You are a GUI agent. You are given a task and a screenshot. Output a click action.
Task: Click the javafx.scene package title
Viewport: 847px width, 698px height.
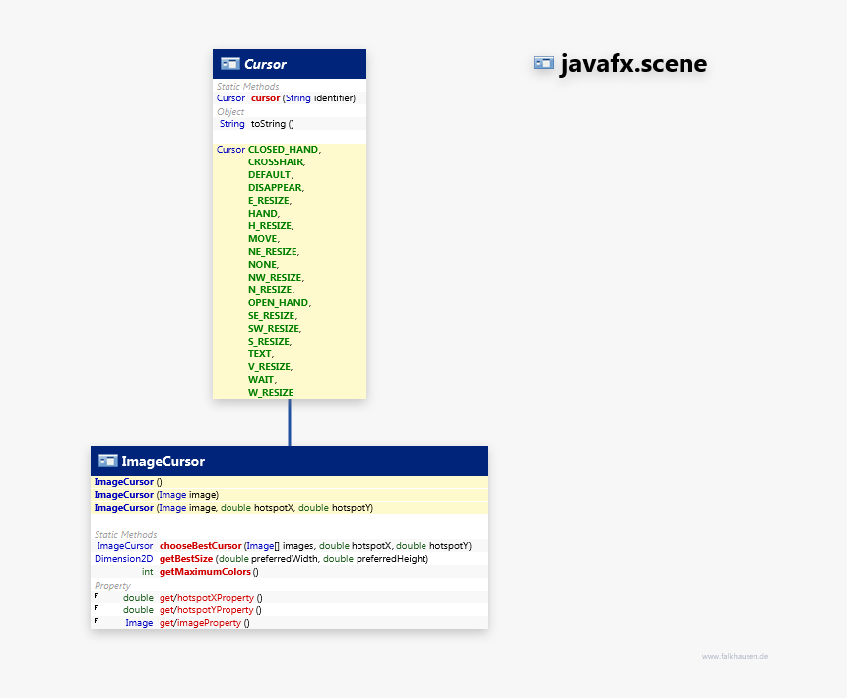(633, 64)
